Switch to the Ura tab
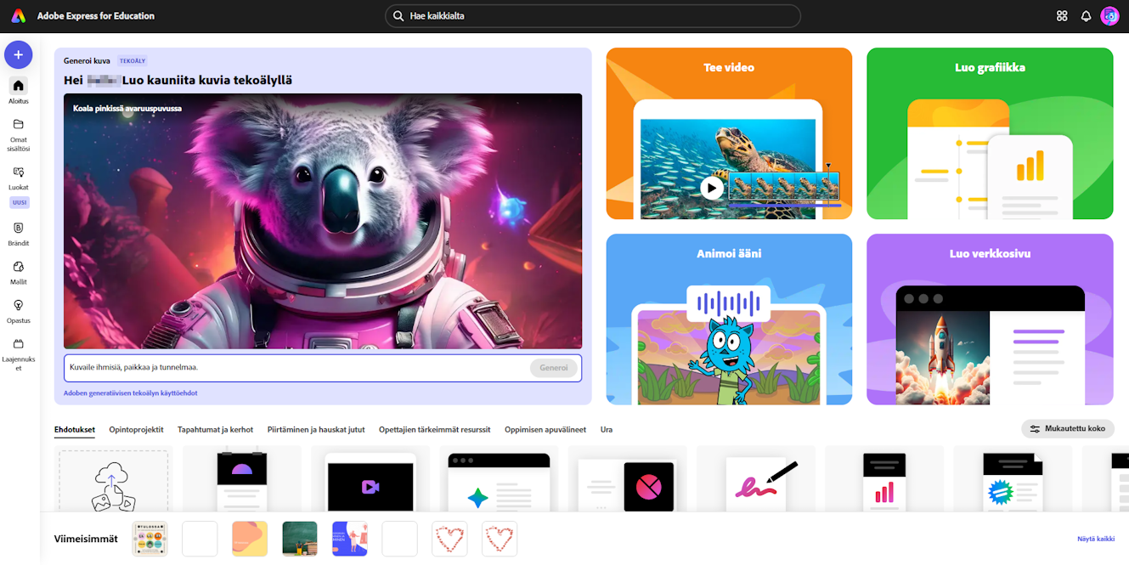Screen dimensions: 1129x565 point(607,430)
